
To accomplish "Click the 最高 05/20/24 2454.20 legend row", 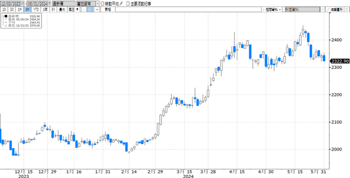I will click(21, 19).
